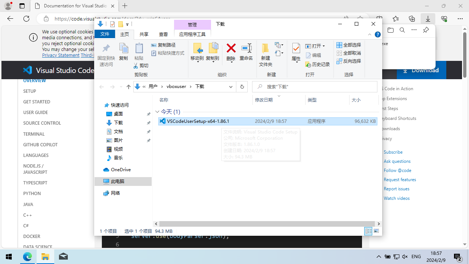Open Windows Start menu
This screenshot has width=469, height=264.
pos(9,257)
